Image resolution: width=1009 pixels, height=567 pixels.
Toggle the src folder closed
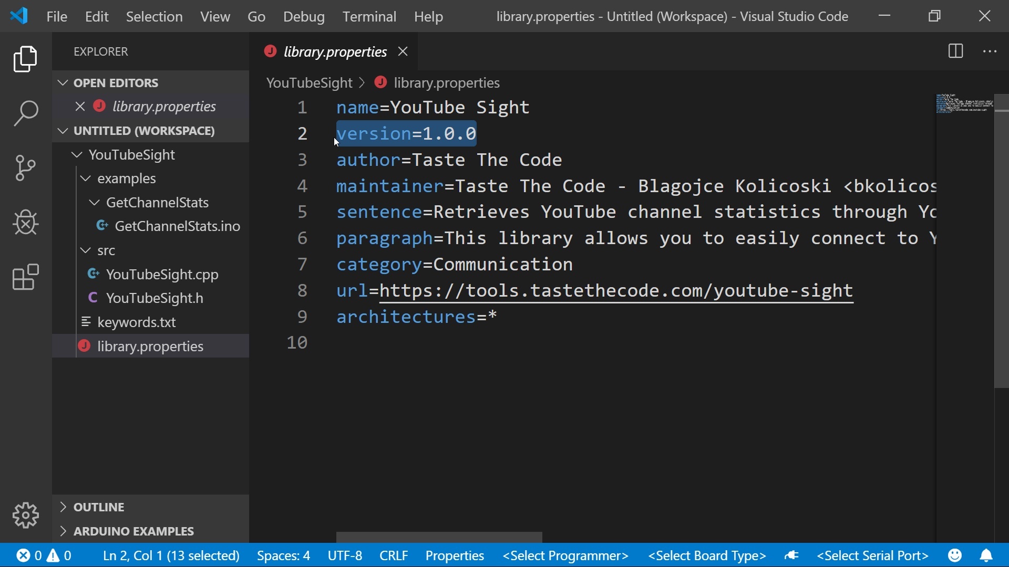pyautogui.click(x=85, y=250)
